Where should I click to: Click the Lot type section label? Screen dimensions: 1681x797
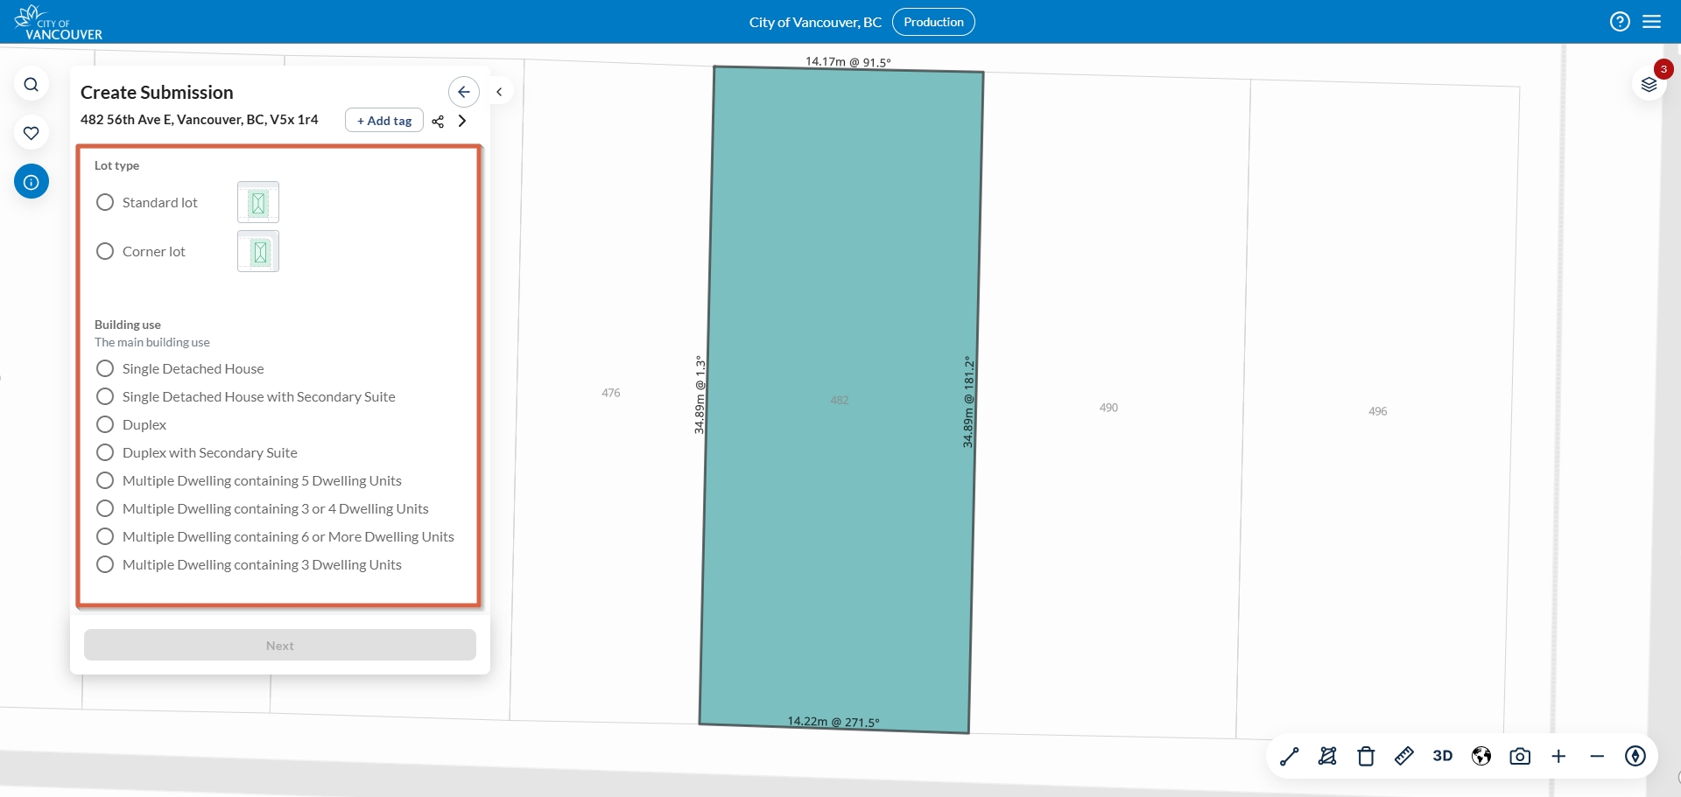coord(116,165)
